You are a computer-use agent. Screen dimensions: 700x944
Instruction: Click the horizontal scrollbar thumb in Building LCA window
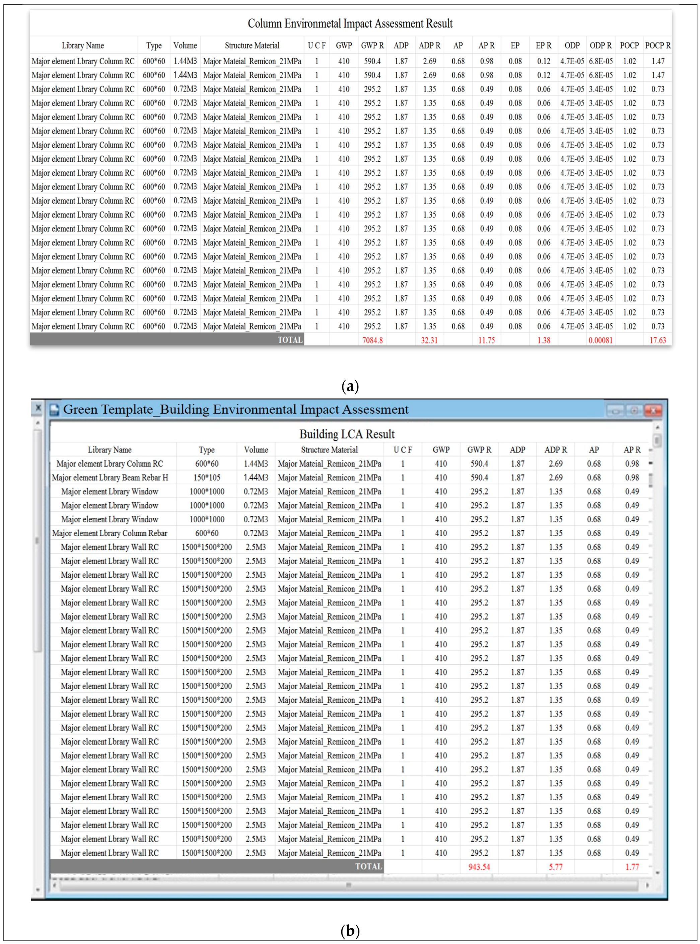[x=348, y=885]
